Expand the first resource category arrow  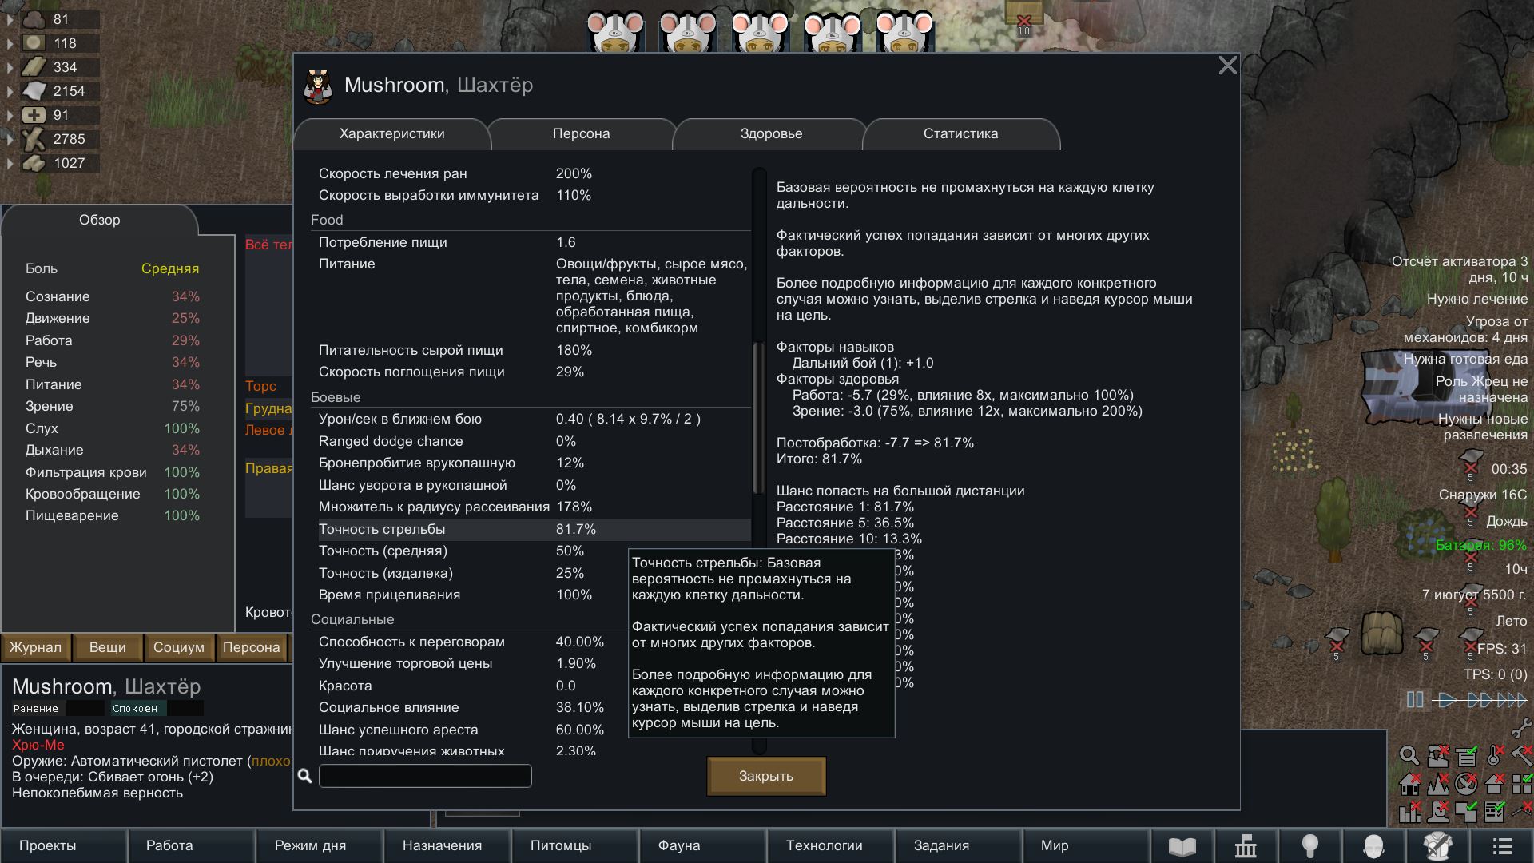click(10, 19)
